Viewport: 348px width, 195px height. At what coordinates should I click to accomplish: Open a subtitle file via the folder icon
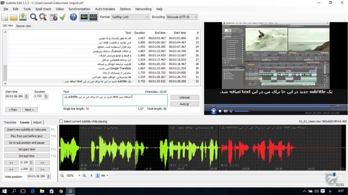[x=14, y=17]
